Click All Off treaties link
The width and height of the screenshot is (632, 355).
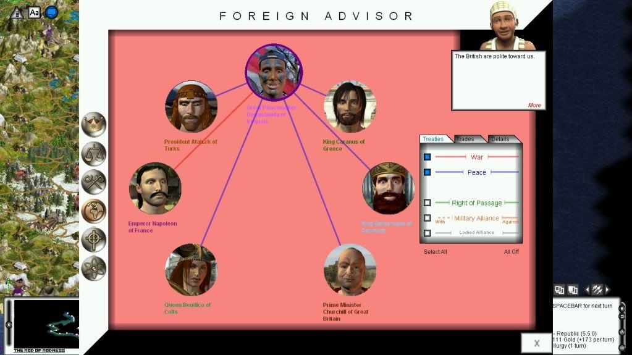click(x=511, y=252)
